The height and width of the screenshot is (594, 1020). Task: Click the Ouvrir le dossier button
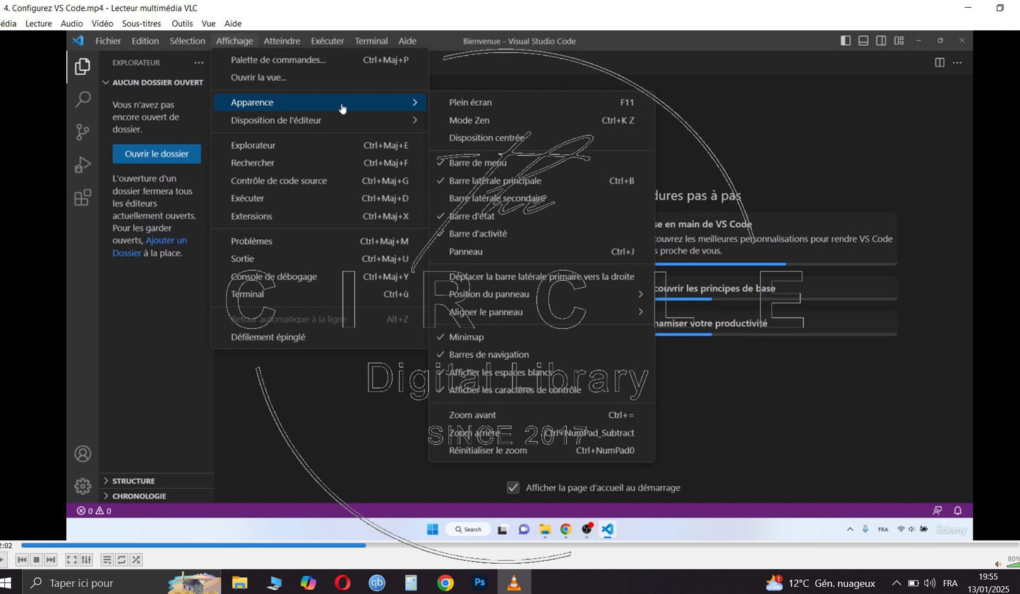click(156, 154)
